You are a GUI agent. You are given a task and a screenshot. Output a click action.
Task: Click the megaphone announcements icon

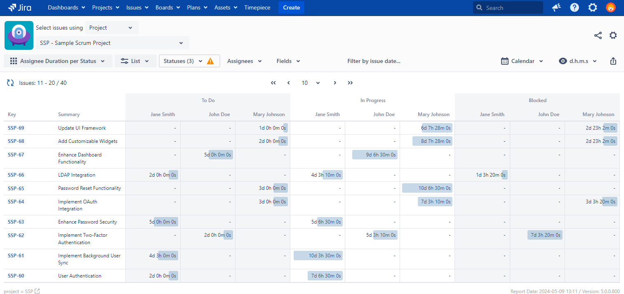pyautogui.click(x=556, y=7)
